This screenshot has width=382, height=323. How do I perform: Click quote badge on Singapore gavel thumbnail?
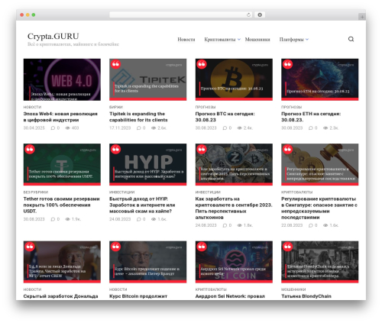coord(287,149)
